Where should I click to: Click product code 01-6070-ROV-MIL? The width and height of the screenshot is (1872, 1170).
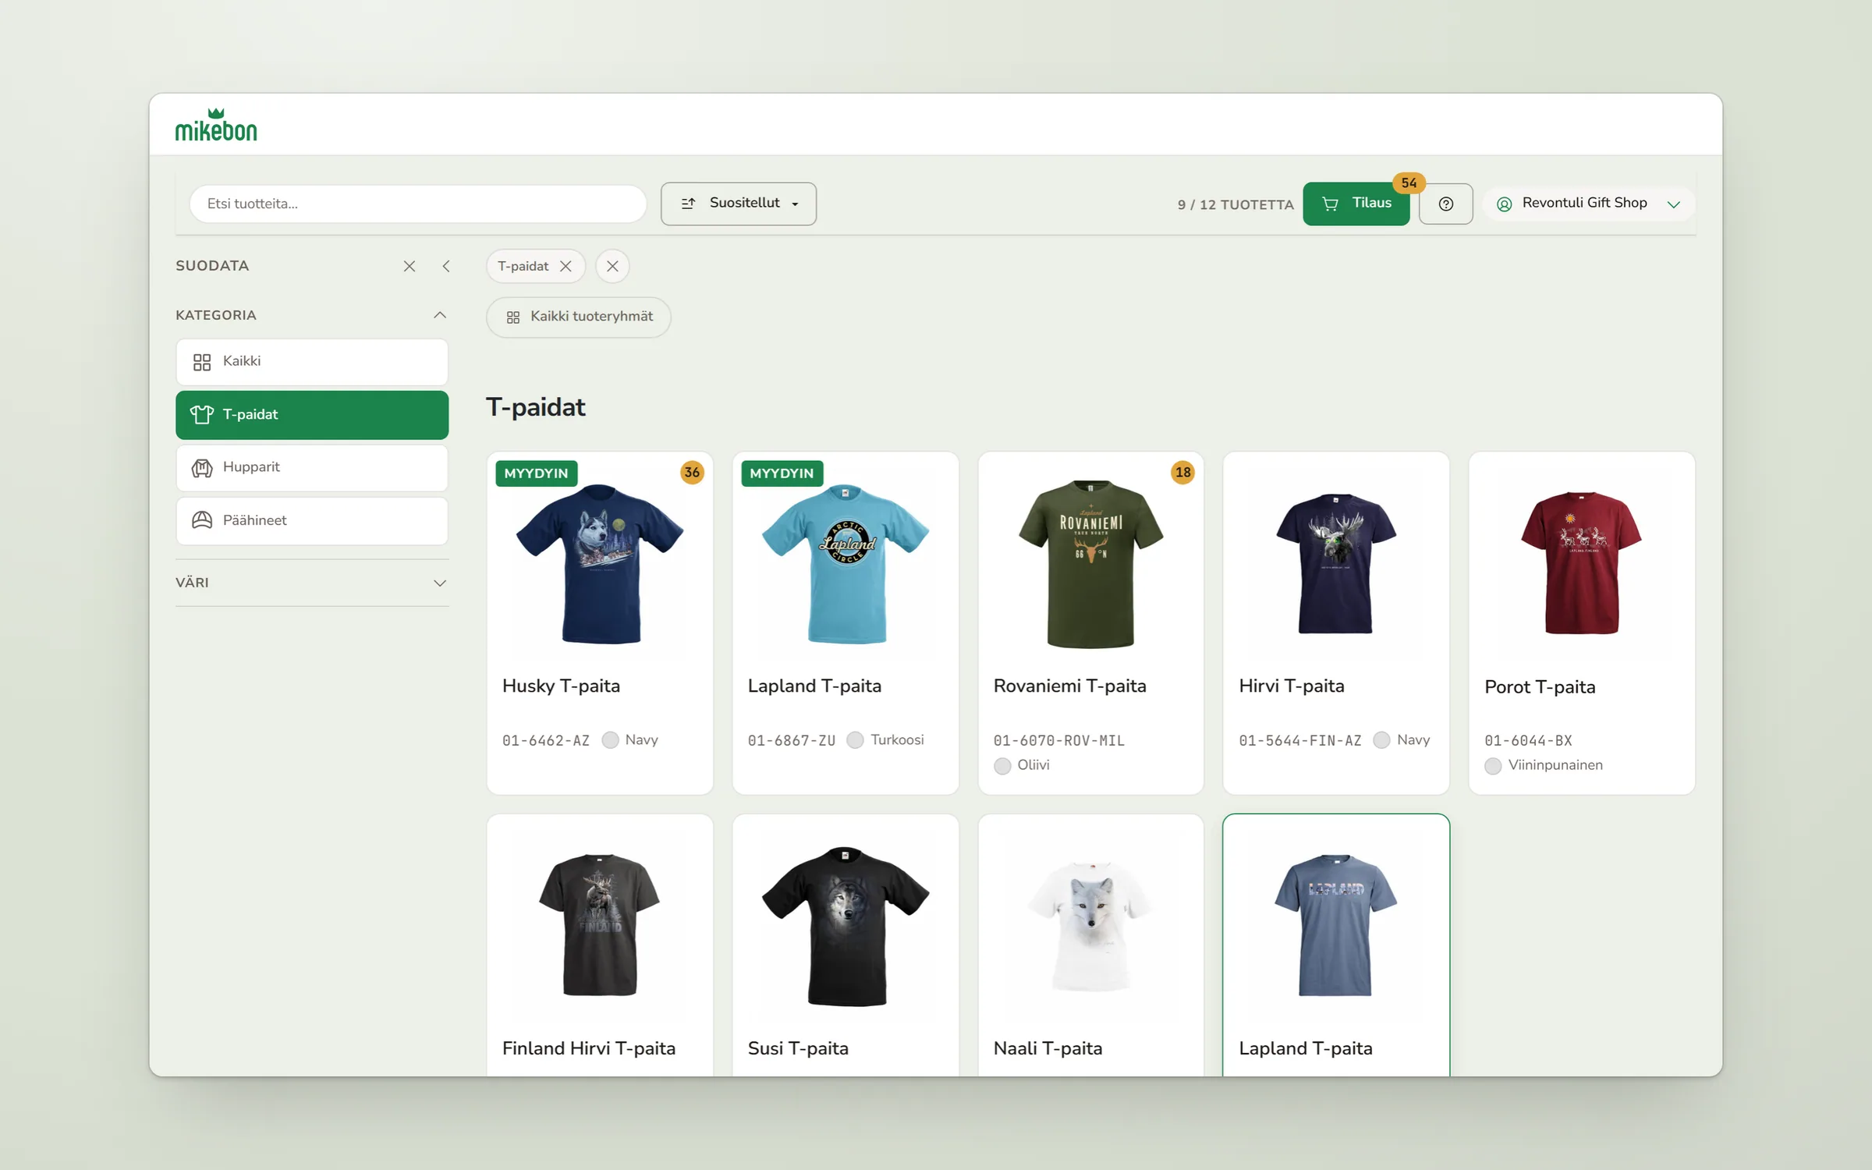1058,740
